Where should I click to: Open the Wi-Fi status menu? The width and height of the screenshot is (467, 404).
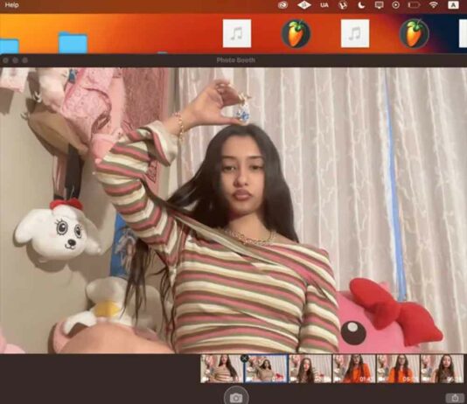coord(434,5)
